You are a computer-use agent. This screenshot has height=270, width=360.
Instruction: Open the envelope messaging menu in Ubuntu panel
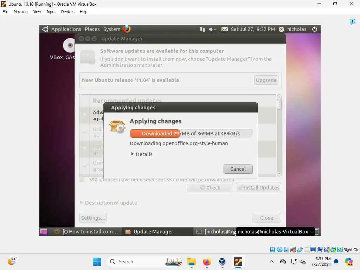[225, 29]
